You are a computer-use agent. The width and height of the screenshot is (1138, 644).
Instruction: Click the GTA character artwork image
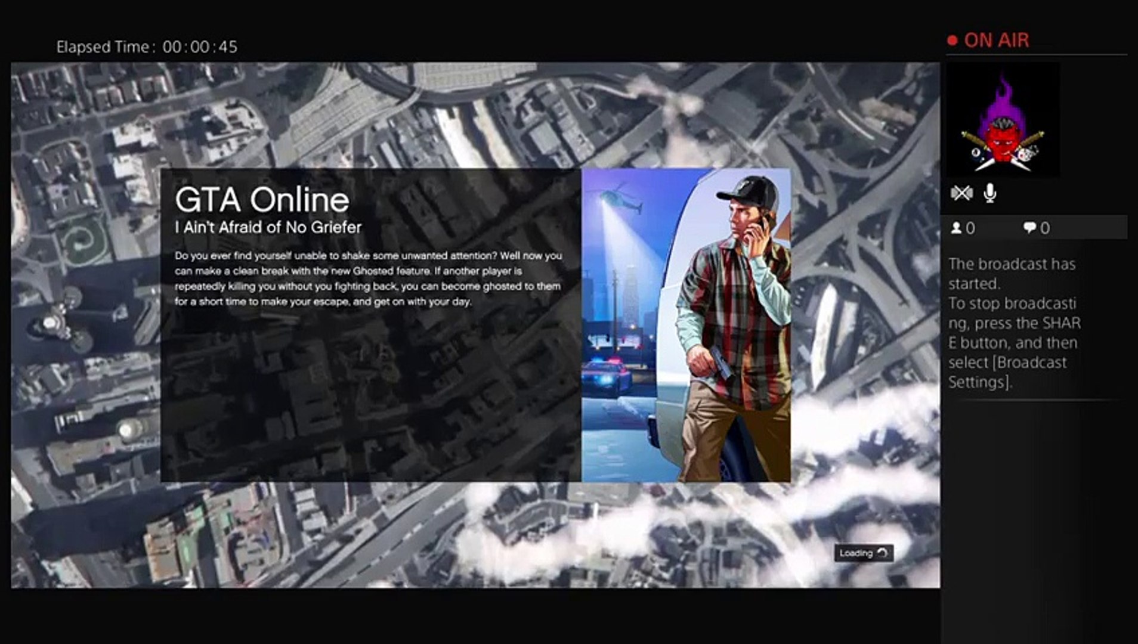point(686,325)
